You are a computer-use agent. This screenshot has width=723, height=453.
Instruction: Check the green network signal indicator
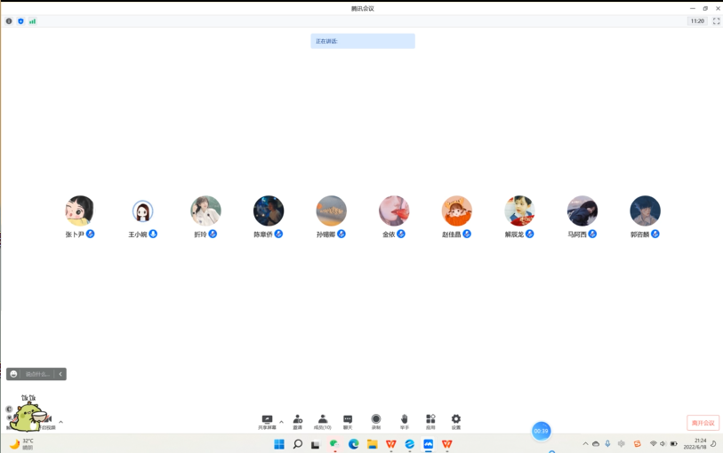(33, 21)
